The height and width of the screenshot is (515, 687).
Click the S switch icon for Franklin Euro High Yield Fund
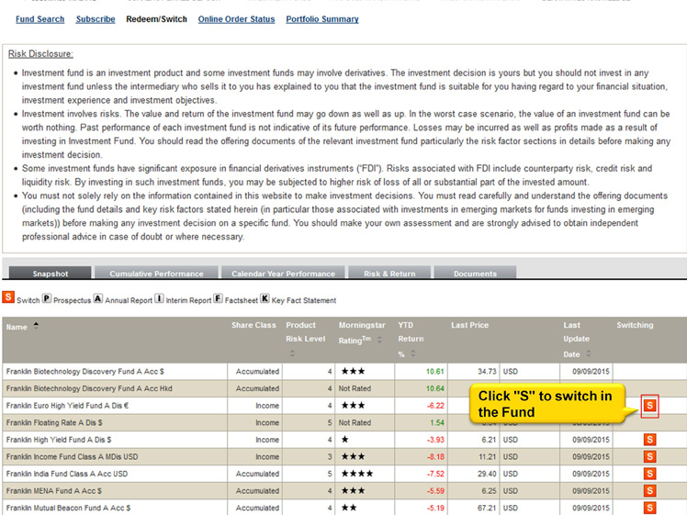coord(649,406)
